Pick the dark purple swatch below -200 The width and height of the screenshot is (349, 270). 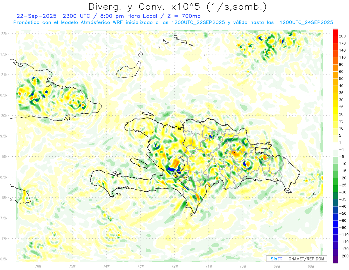335,259
